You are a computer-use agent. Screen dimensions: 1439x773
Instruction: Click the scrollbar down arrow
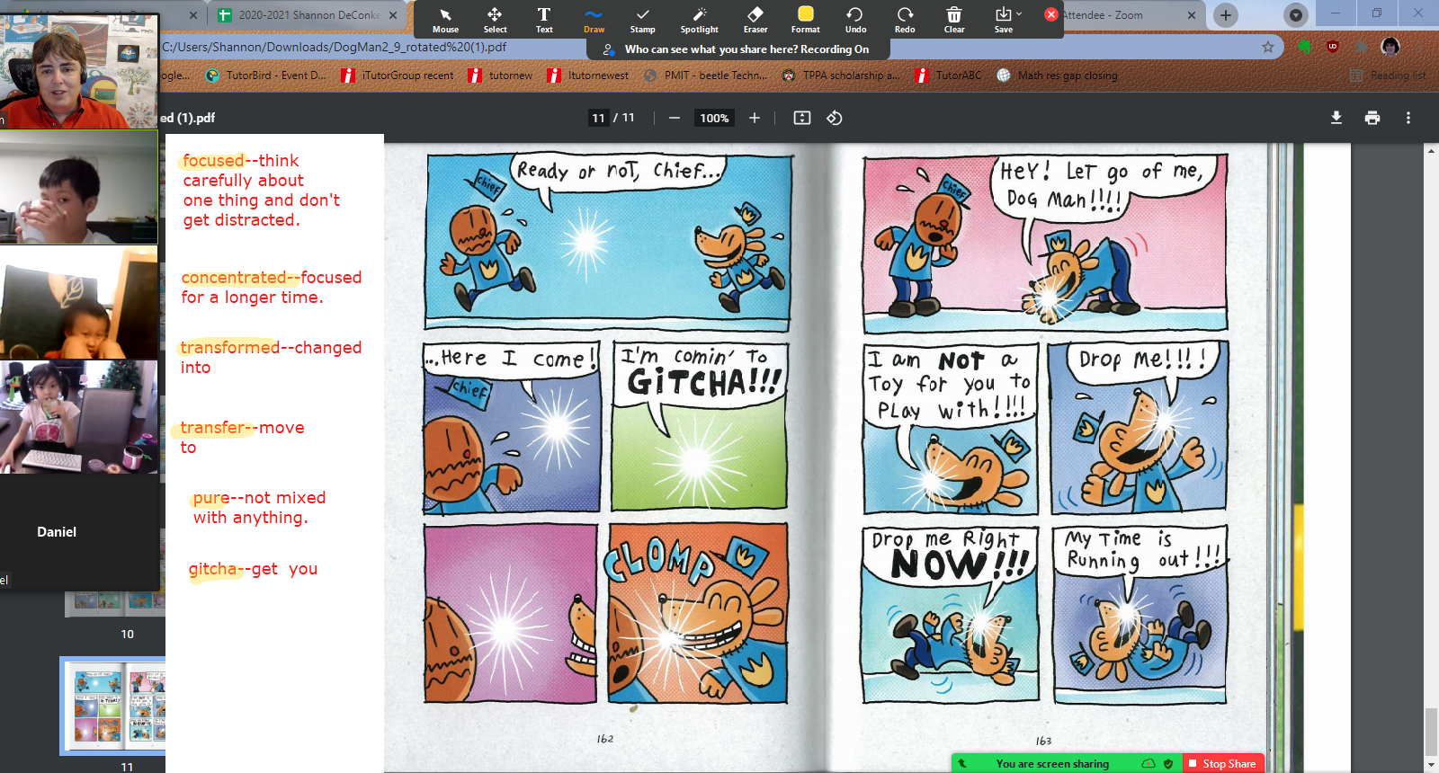[1431, 766]
